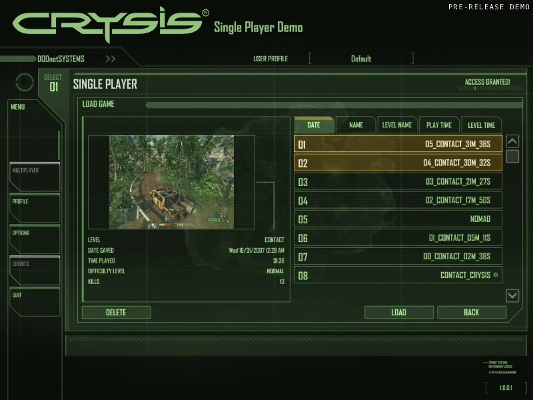Select save 01_CONTACT_05M_11S
Screen dimensions: 533x400
point(398,237)
